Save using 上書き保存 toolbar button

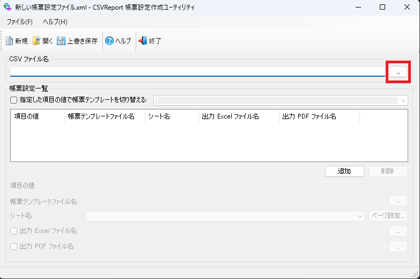click(77, 41)
